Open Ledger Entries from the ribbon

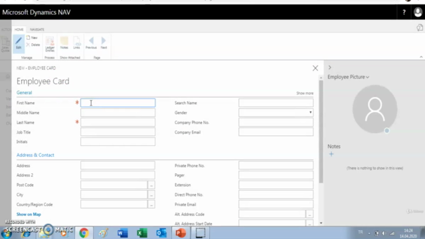(x=50, y=44)
